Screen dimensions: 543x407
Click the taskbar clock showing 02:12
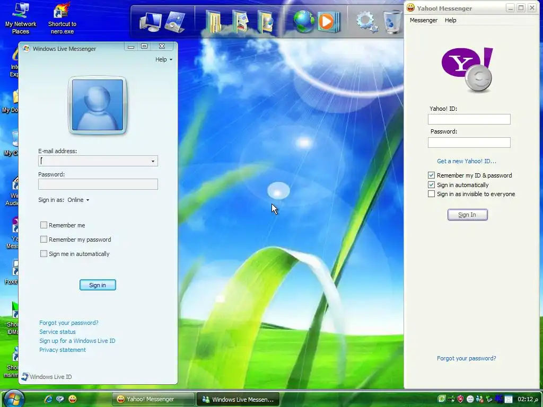(x=528, y=399)
